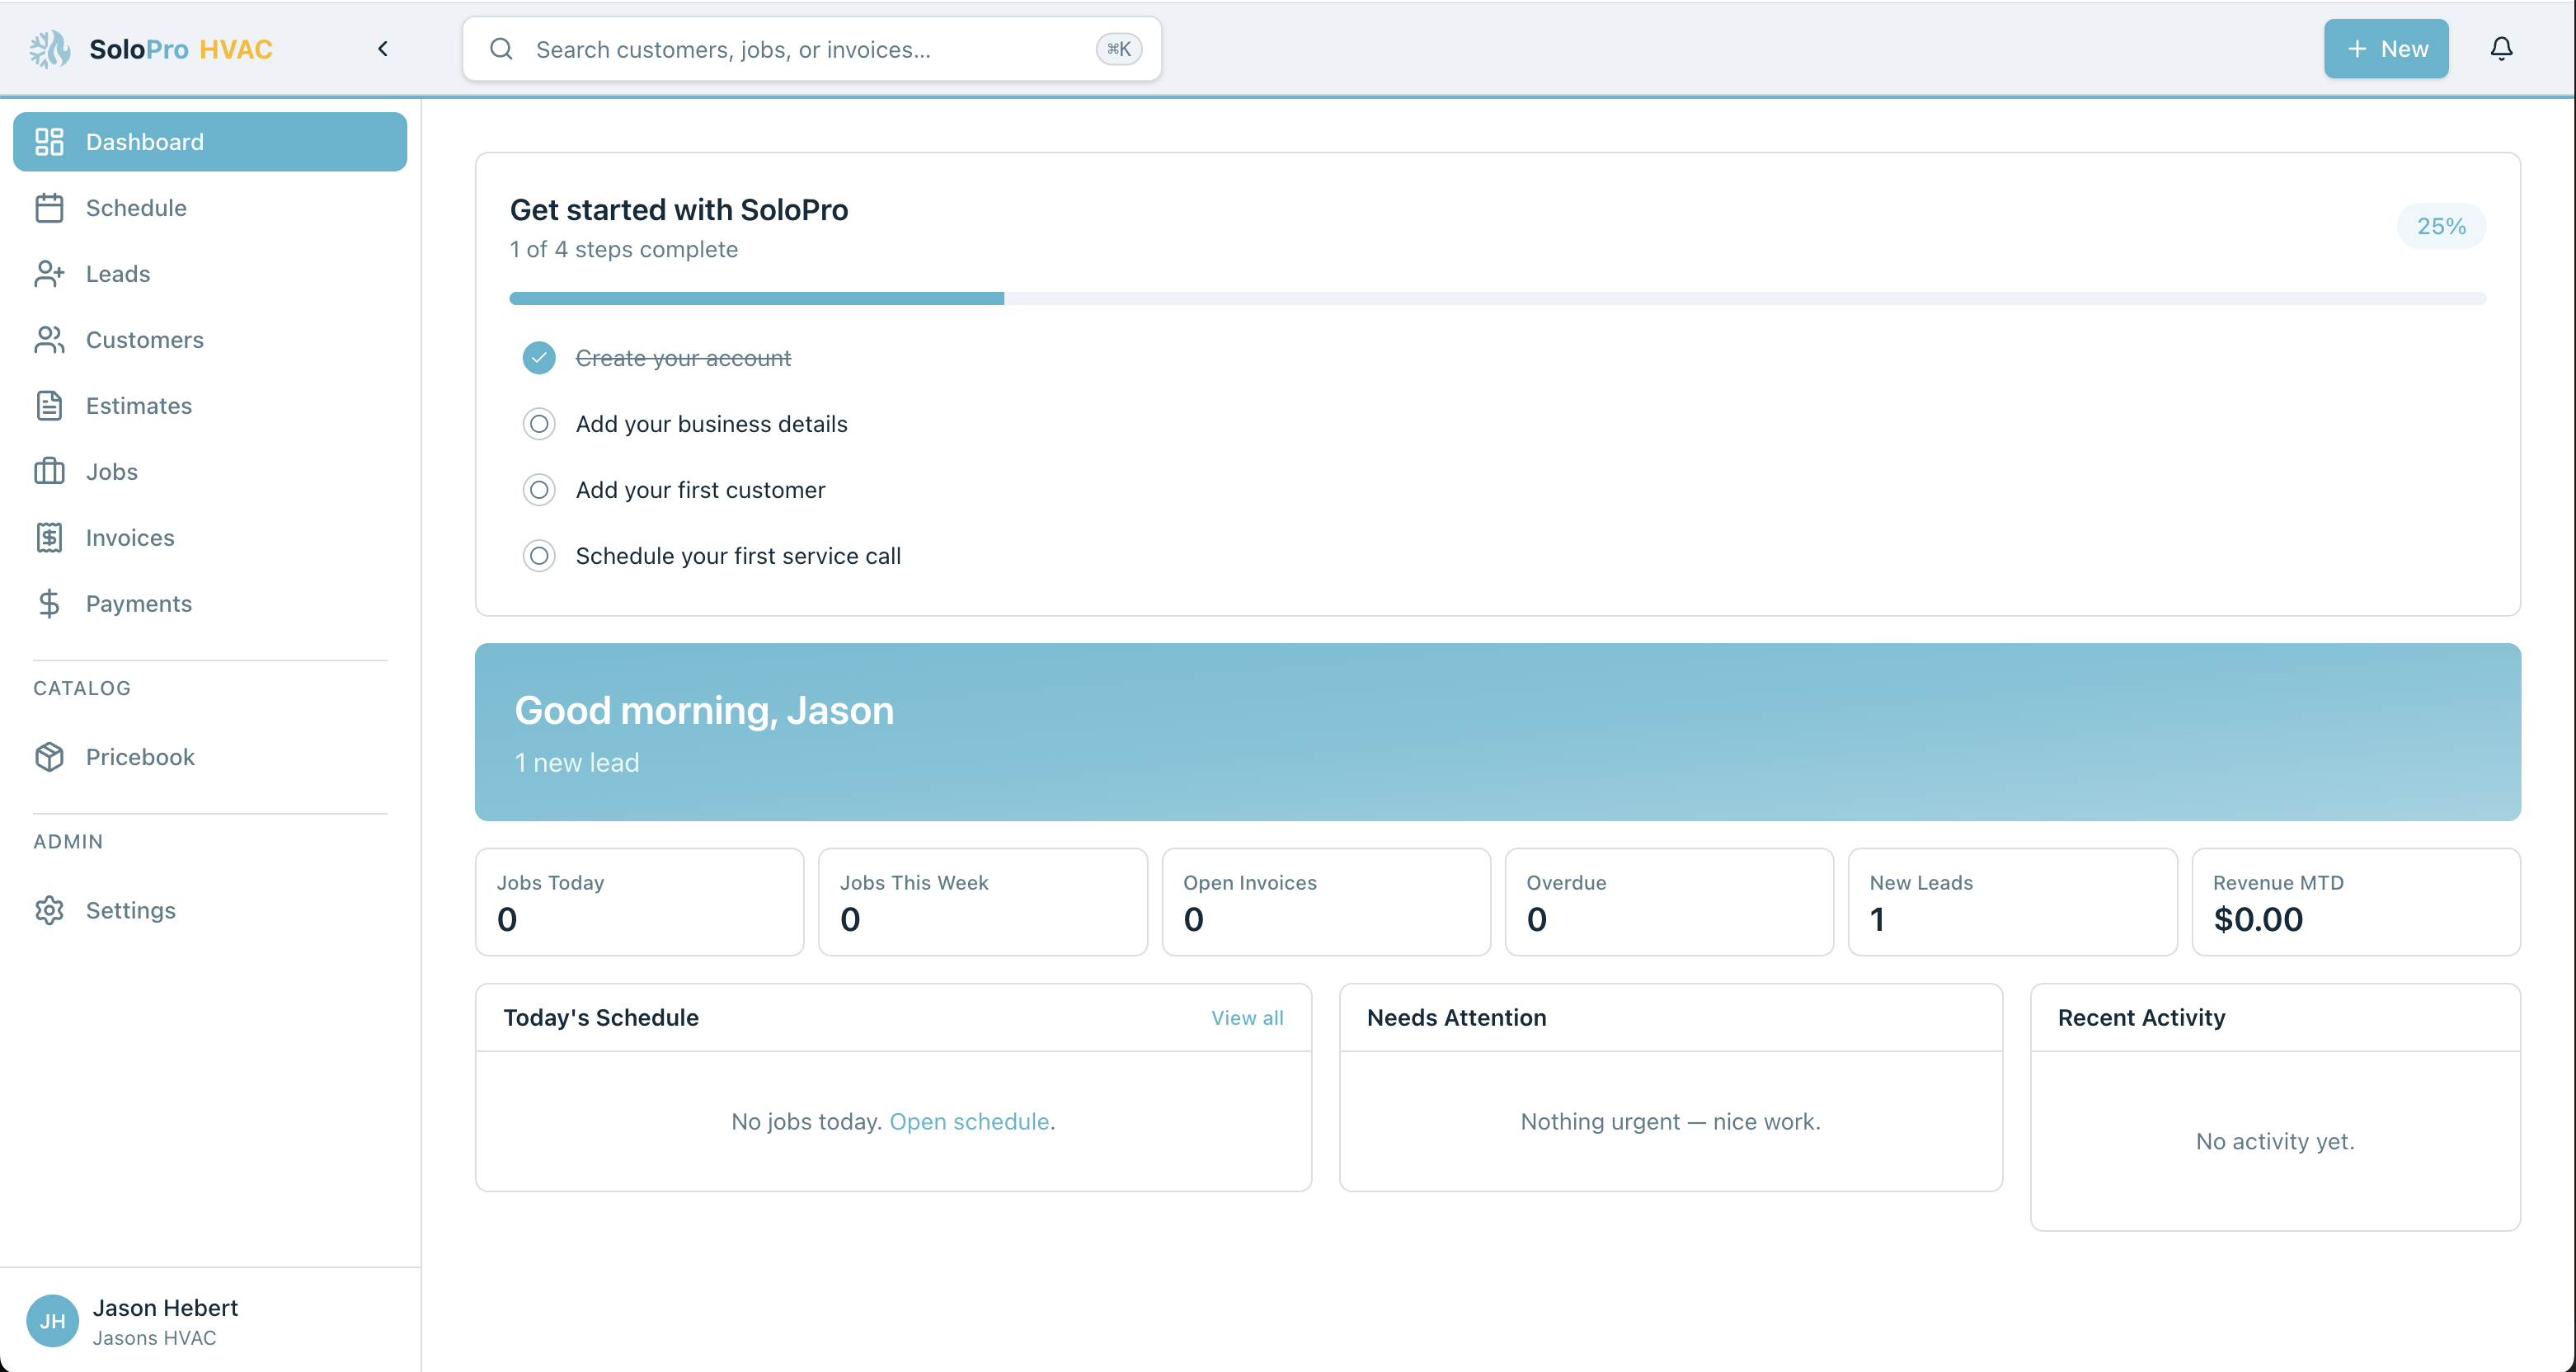Click the Pricebook box icon
The image size is (2576, 1372).
(x=49, y=757)
